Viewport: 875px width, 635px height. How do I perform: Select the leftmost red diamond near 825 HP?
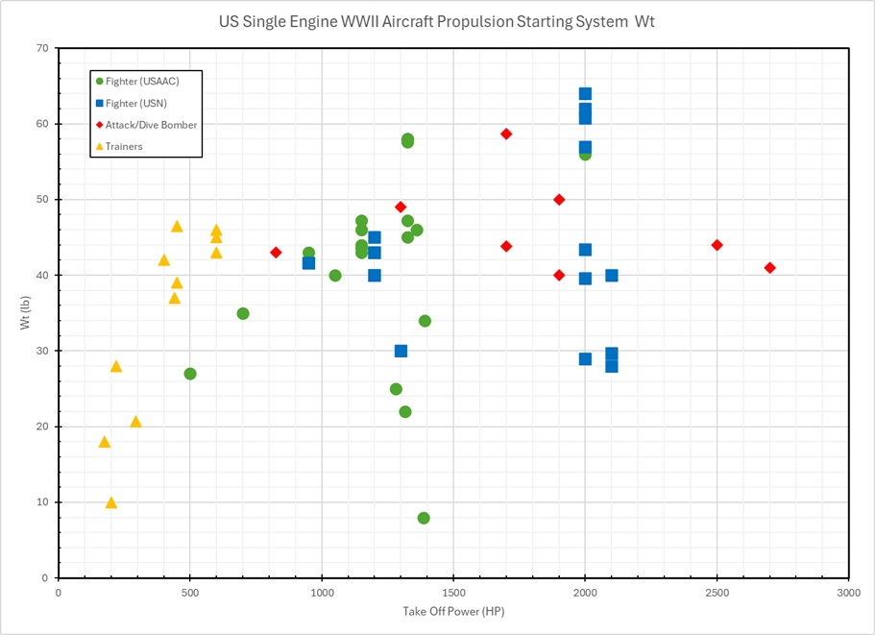coord(276,253)
